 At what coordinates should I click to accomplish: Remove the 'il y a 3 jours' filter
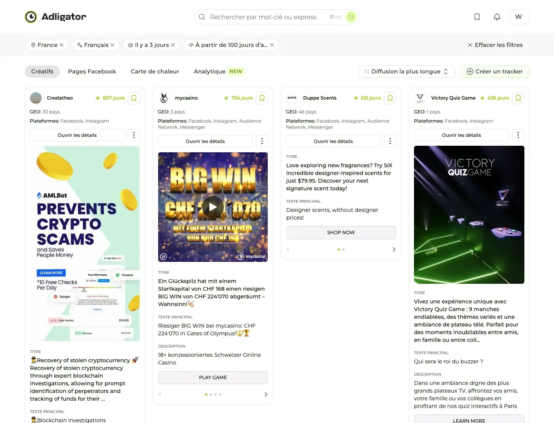click(173, 45)
